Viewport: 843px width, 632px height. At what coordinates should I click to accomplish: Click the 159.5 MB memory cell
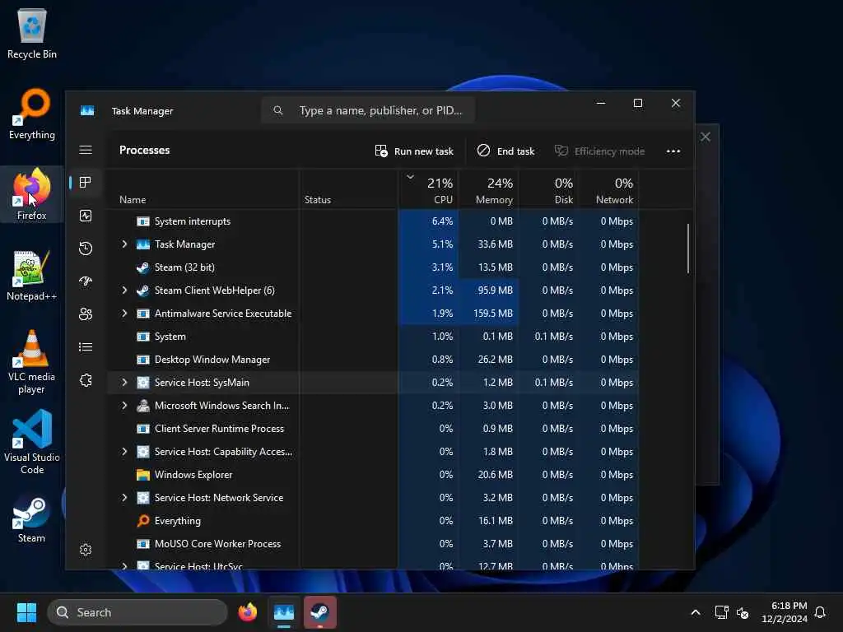tap(488, 314)
